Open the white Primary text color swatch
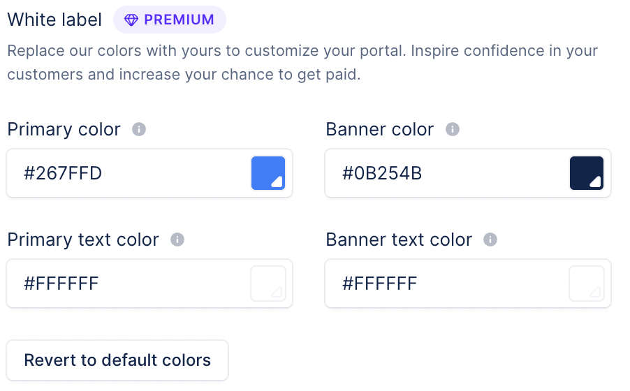The width and height of the screenshot is (630, 391). [x=268, y=283]
